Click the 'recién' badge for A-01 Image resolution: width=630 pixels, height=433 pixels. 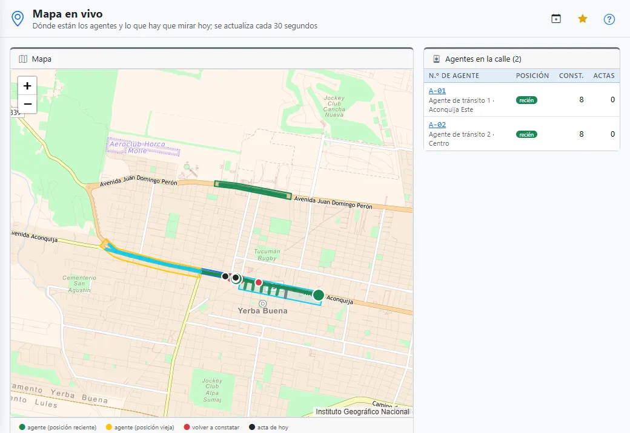[526, 100]
